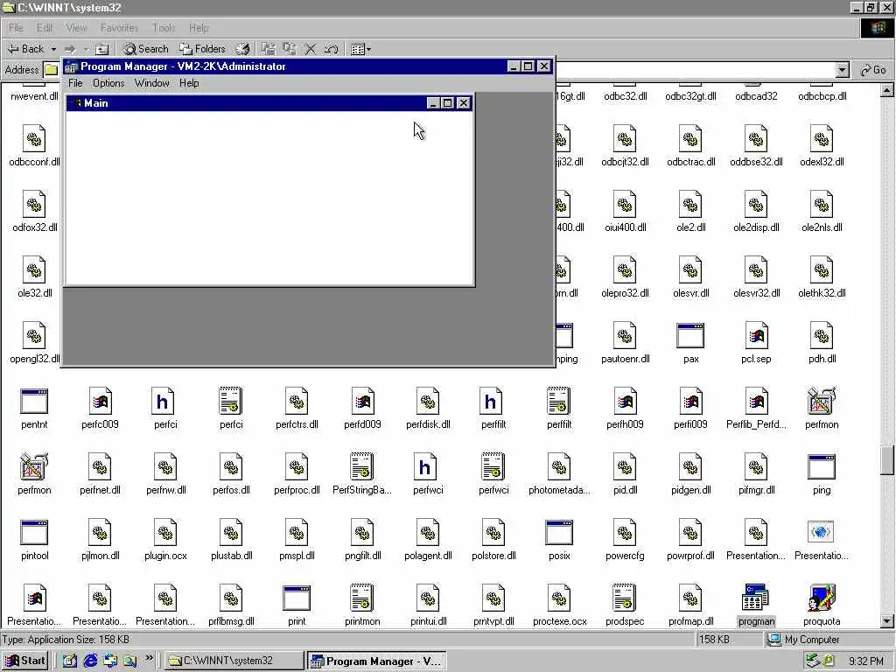Select the progman application icon

click(x=756, y=598)
